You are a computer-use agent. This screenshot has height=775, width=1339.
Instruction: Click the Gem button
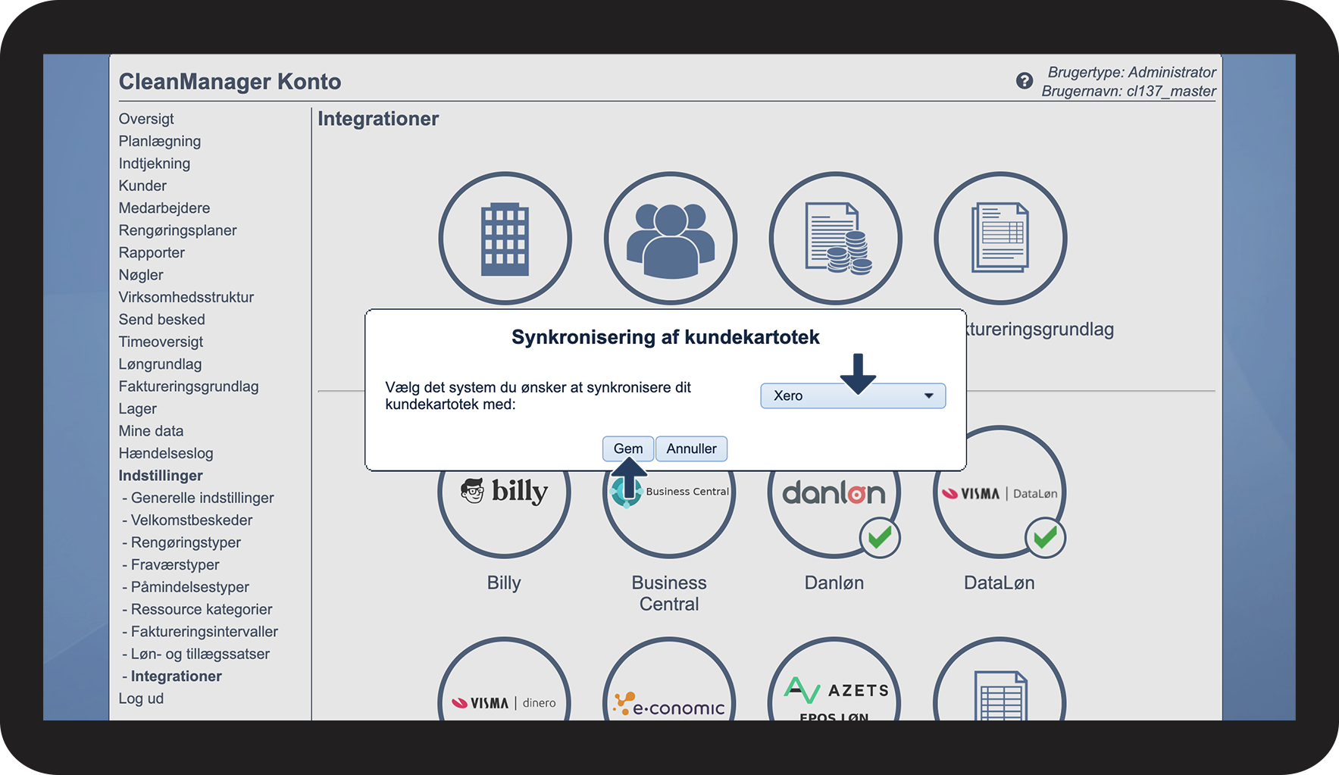pyautogui.click(x=628, y=448)
